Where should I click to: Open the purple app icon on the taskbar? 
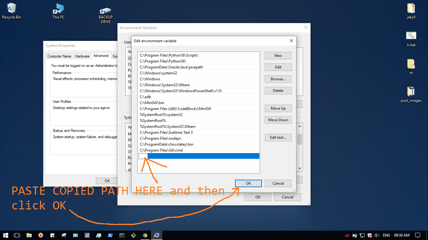point(87,235)
